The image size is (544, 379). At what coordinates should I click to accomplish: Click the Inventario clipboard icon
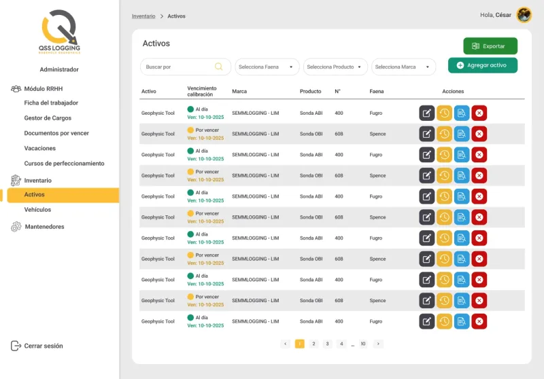coord(16,180)
